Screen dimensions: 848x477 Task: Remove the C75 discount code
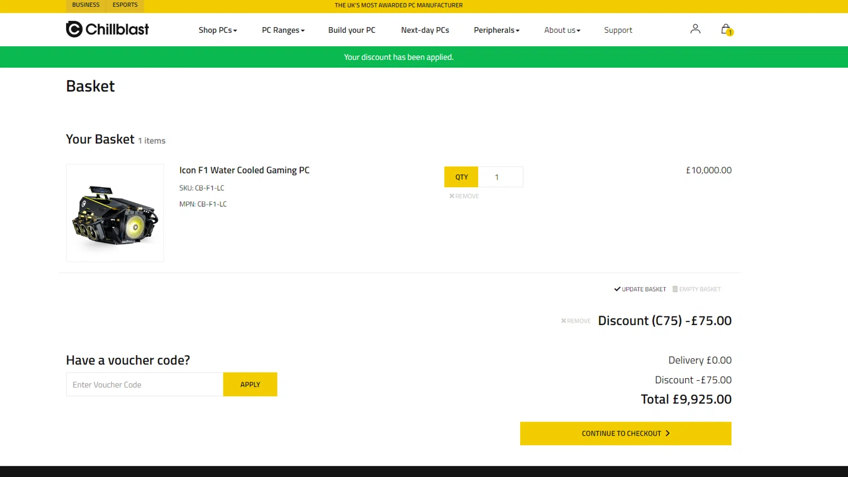[x=576, y=321]
